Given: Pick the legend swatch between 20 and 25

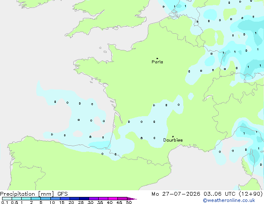Looking at the screenshot, I should coord(75,199).
